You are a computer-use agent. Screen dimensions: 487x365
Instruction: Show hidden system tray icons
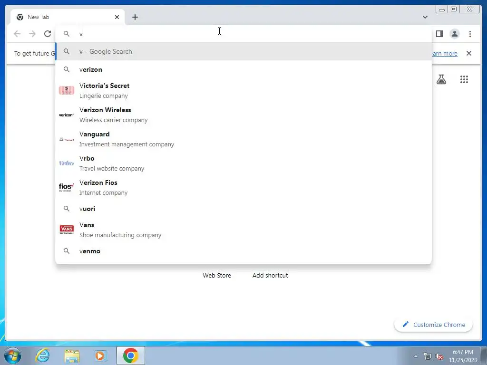416,356
